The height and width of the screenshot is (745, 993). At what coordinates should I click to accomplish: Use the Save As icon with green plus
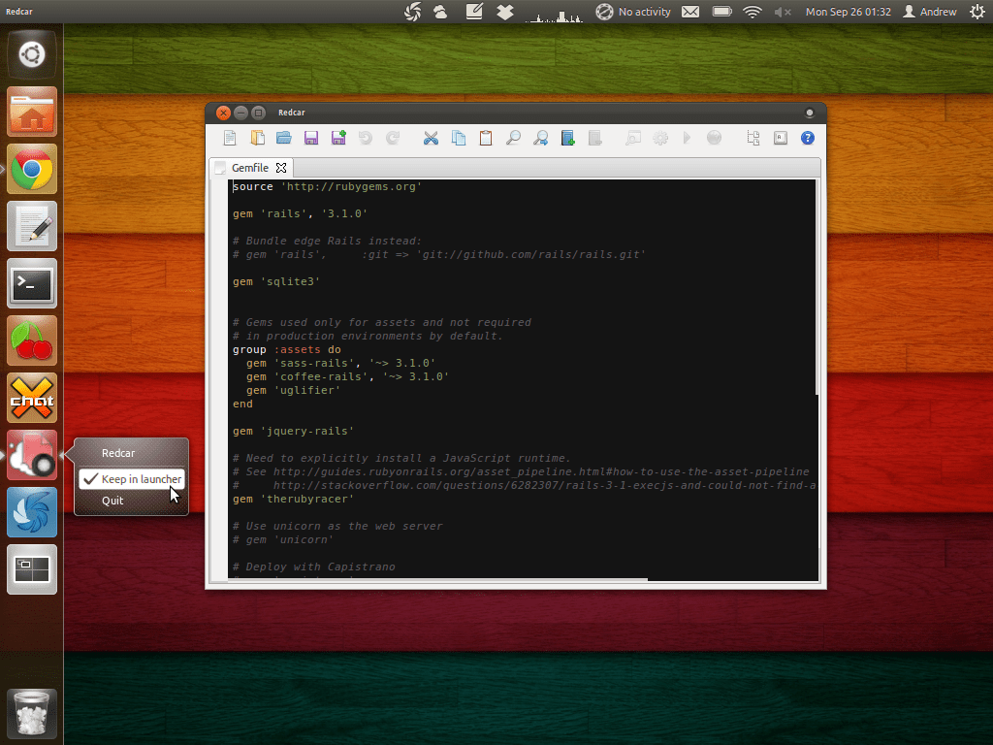point(337,138)
